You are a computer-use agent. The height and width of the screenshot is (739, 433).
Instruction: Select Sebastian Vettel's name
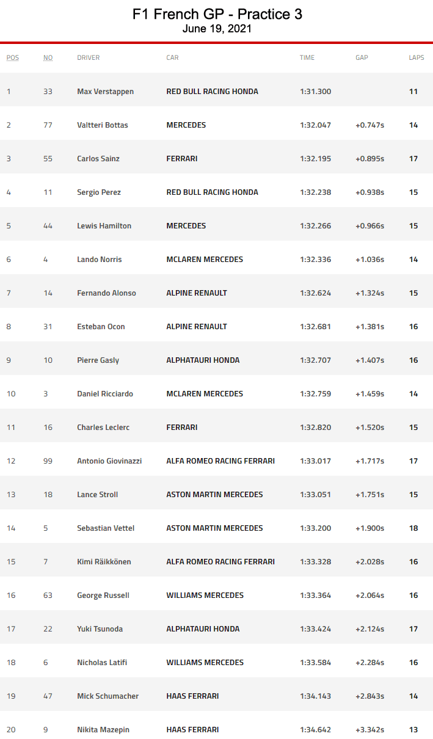click(106, 528)
